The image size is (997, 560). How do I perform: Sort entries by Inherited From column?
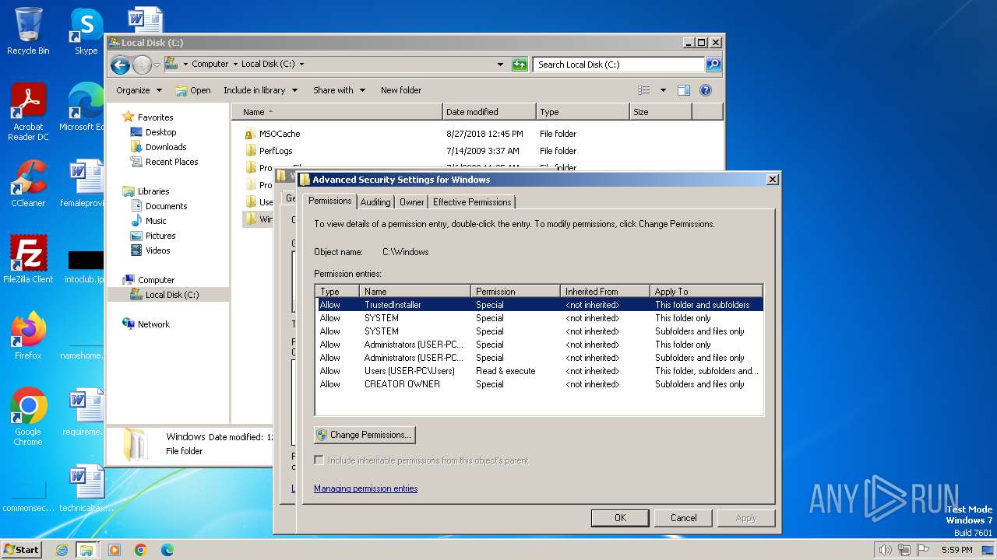604,292
